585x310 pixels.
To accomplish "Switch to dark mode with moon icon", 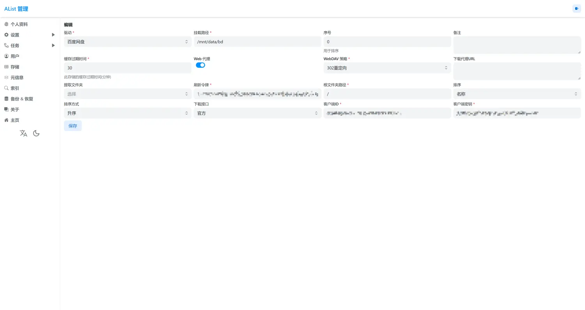I will coord(36,133).
